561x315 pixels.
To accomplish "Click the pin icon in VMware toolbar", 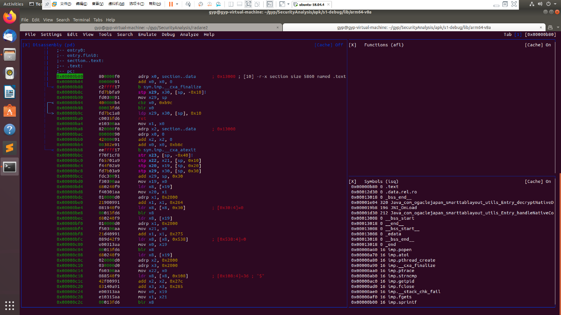I will coord(47,4).
